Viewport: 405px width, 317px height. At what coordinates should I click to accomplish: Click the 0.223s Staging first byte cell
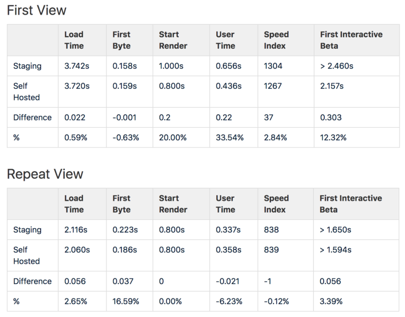click(125, 230)
